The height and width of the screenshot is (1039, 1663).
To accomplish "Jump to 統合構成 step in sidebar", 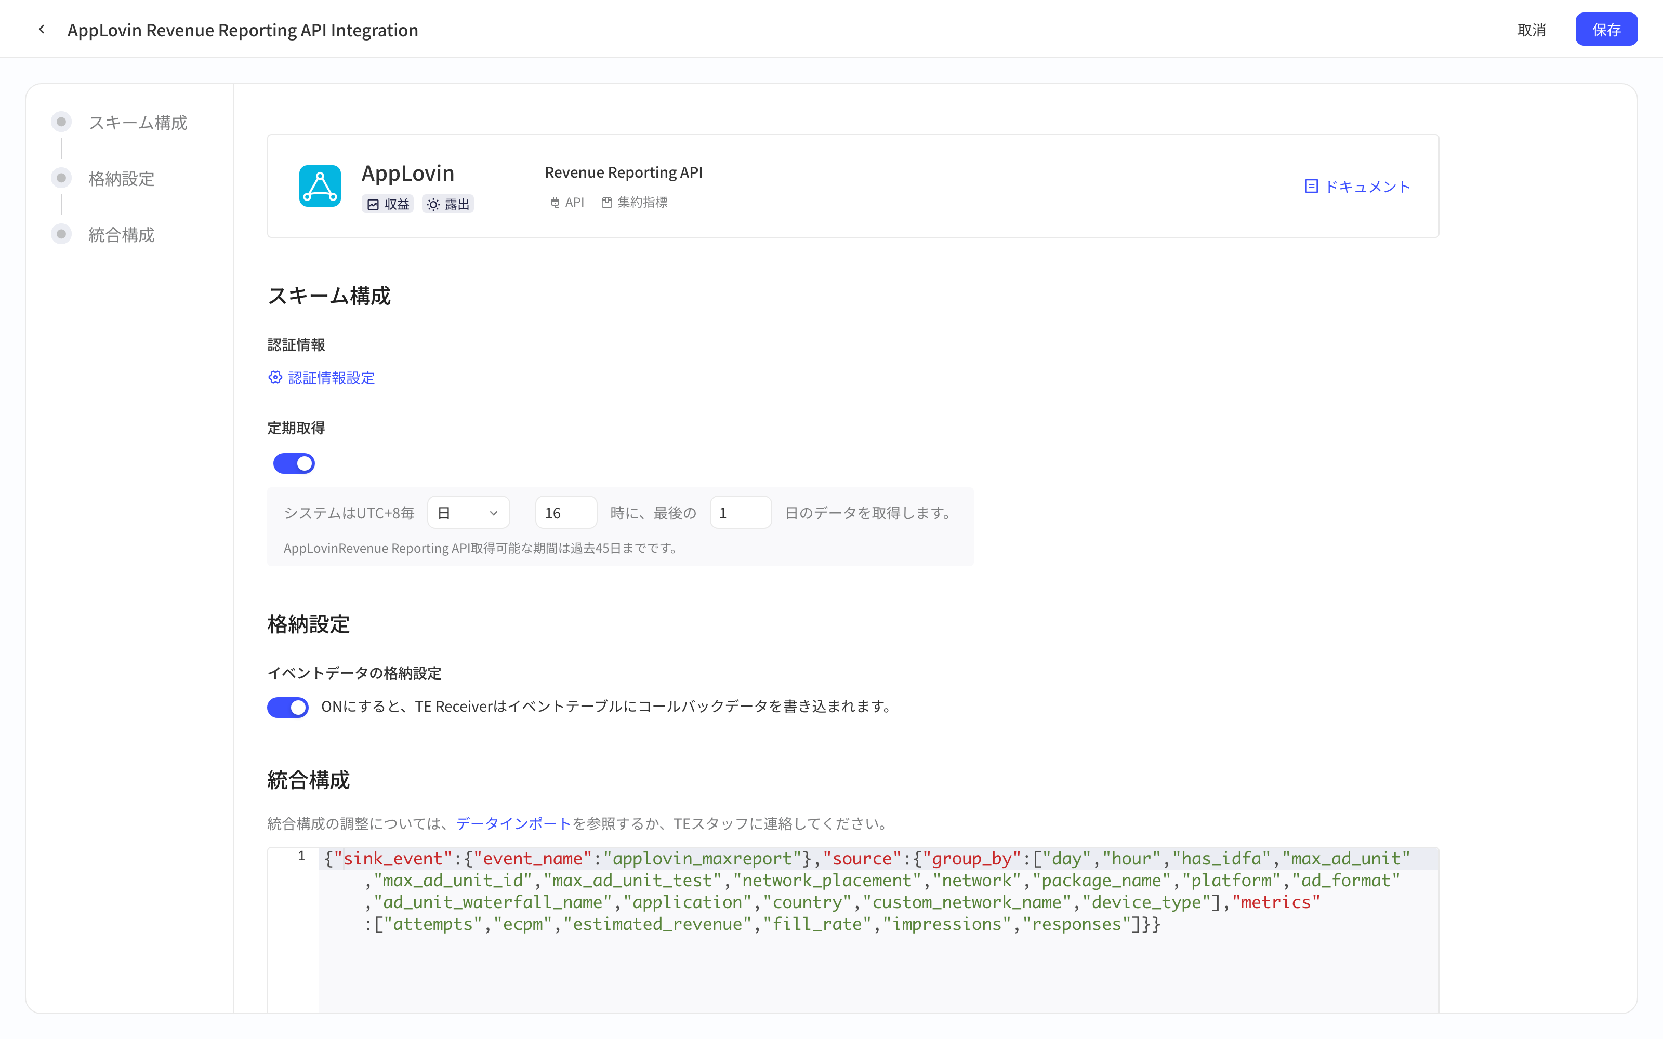I will coord(122,234).
